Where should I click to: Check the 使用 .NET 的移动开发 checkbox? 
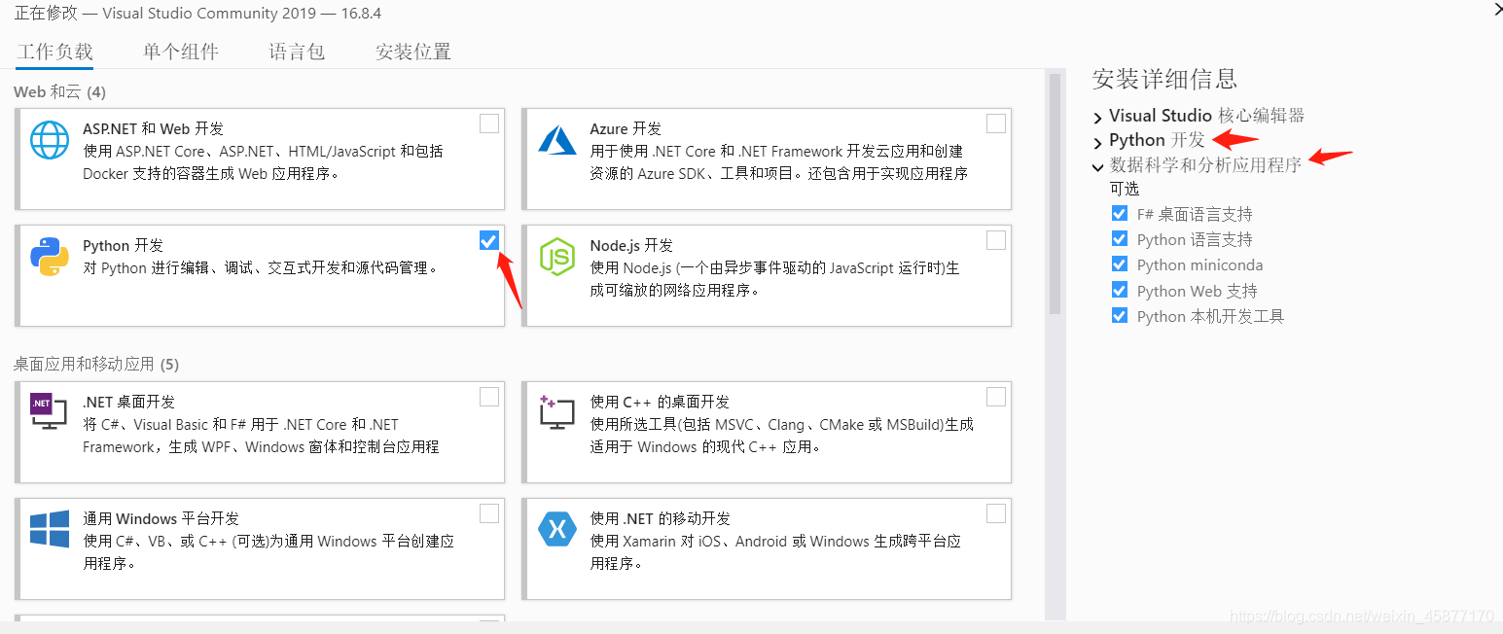click(x=996, y=512)
